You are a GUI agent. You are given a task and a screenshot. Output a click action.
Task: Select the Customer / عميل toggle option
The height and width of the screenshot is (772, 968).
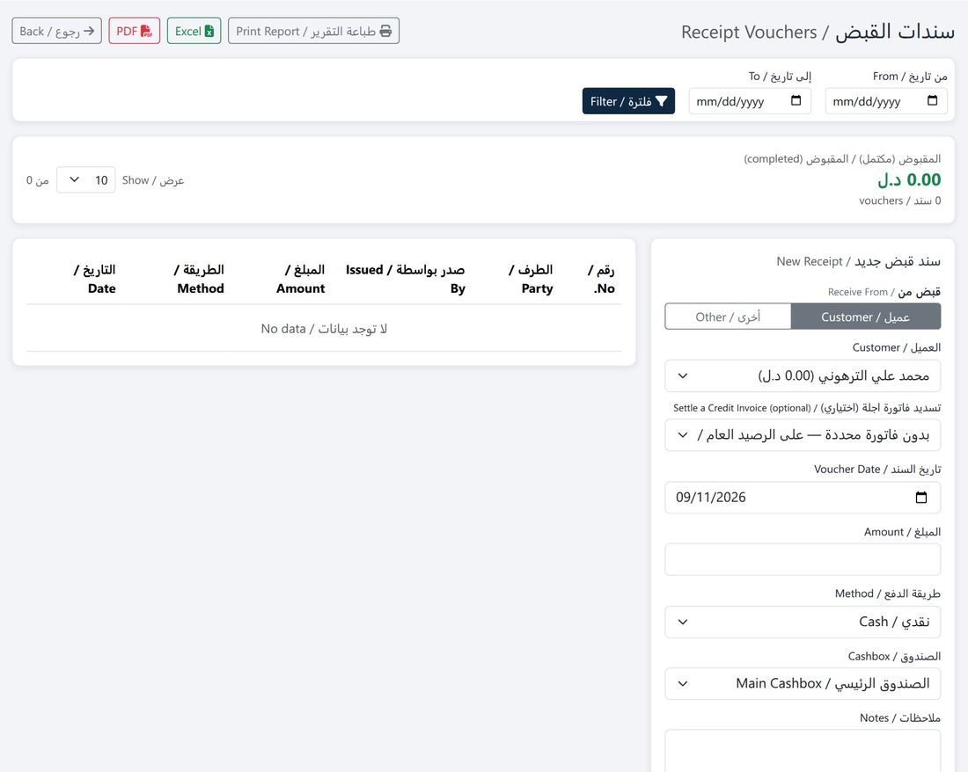[x=865, y=317]
